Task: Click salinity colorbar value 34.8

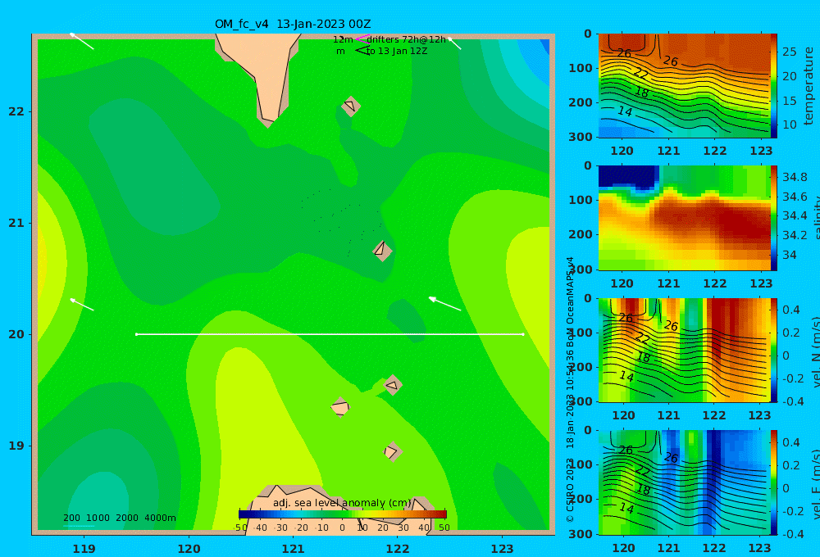Action: point(795,177)
